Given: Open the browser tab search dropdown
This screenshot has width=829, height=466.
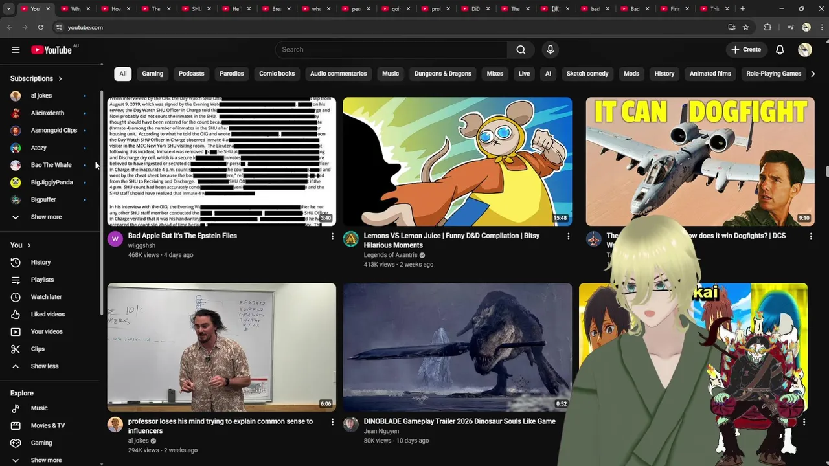Looking at the screenshot, I should pyautogui.click(x=8, y=9).
